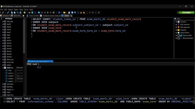
Task: Click the blue help globe icon
Action: tap(39, 13)
